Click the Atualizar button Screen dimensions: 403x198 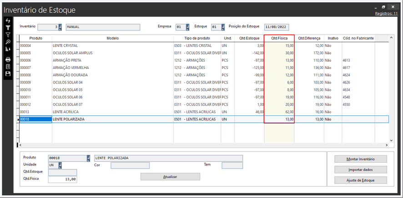(x=170, y=177)
